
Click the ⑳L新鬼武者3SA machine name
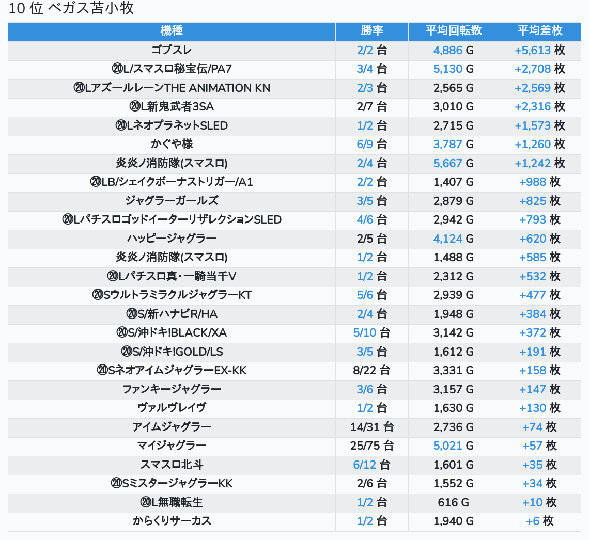click(x=172, y=107)
